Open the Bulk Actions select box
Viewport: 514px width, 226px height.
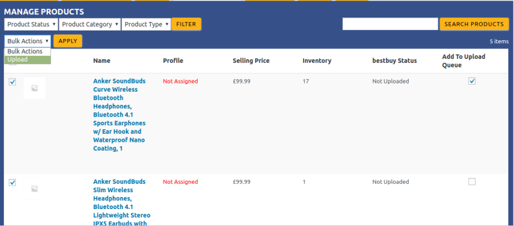(x=28, y=41)
